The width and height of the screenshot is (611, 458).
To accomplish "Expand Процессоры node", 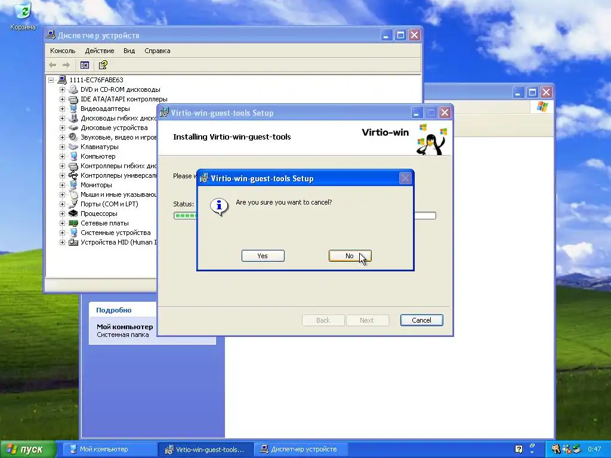I will tap(62, 214).
